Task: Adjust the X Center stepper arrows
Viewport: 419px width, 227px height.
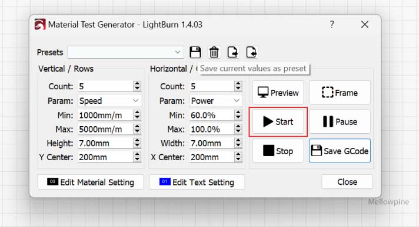Action: tap(238, 157)
